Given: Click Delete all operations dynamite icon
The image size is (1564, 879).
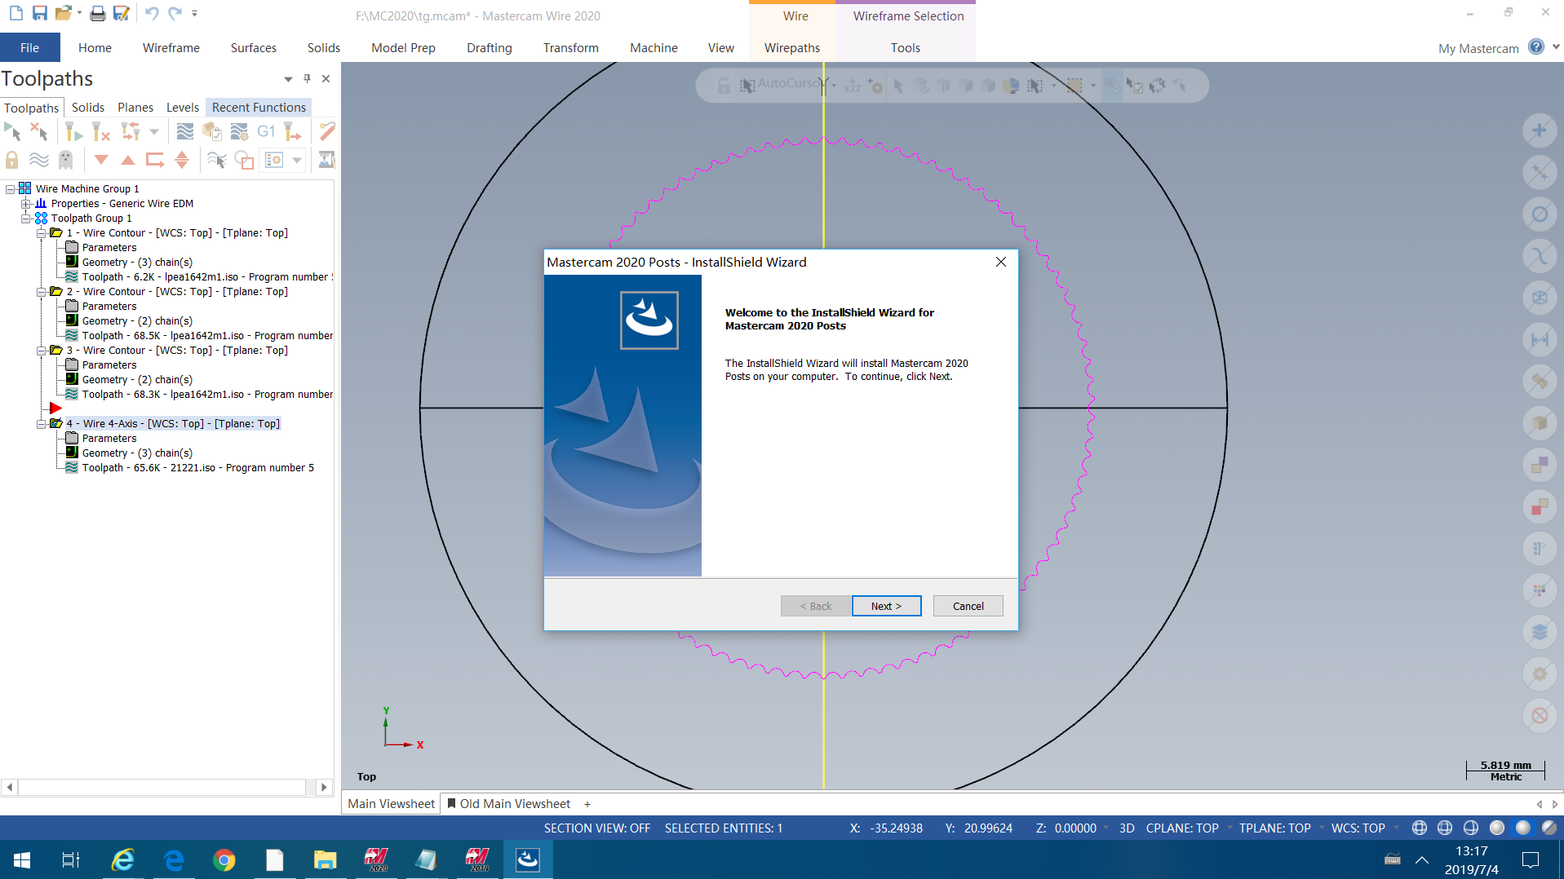Looking at the screenshot, I should click(x=327, y=130).
